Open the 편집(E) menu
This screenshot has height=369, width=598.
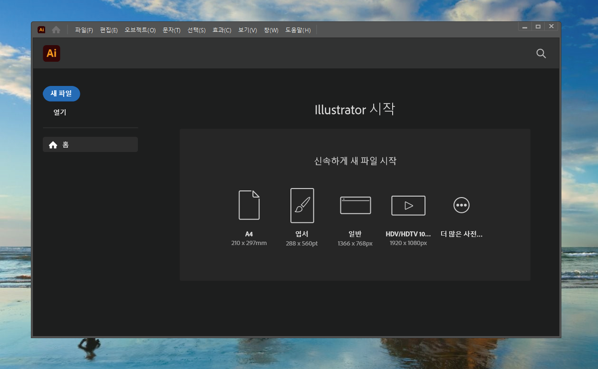pyautogui.click(x=109, y=30)
